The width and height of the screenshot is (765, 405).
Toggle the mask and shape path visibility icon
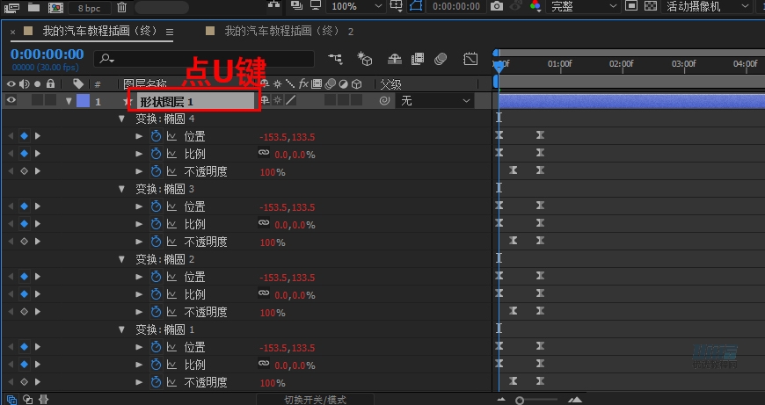pyautogui.click(x=415, y=6)
